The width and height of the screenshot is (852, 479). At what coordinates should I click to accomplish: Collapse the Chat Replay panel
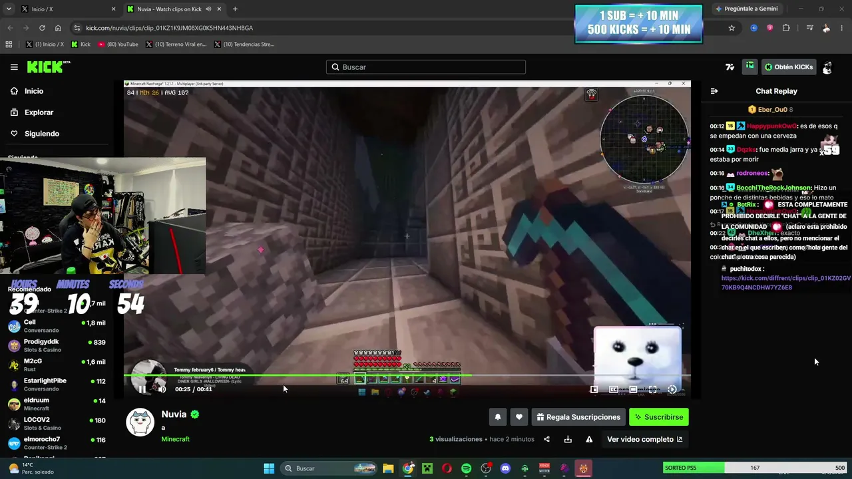click(x=714, y=91)
